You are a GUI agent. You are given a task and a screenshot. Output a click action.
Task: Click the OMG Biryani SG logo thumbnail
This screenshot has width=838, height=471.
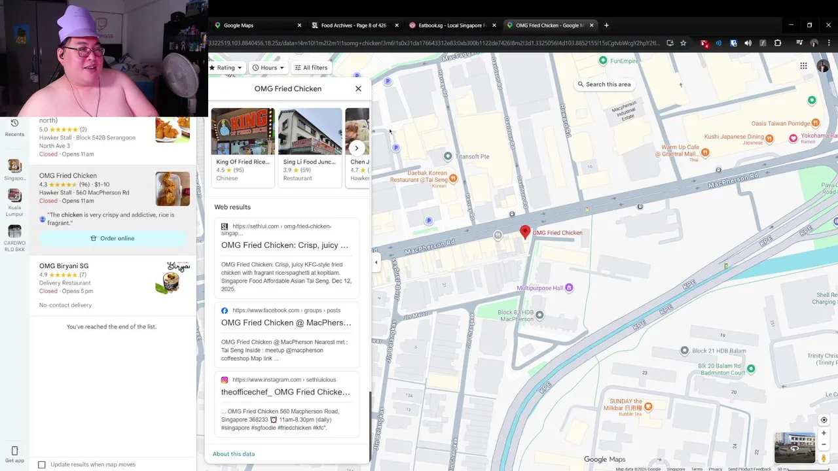tap(173, 279)
